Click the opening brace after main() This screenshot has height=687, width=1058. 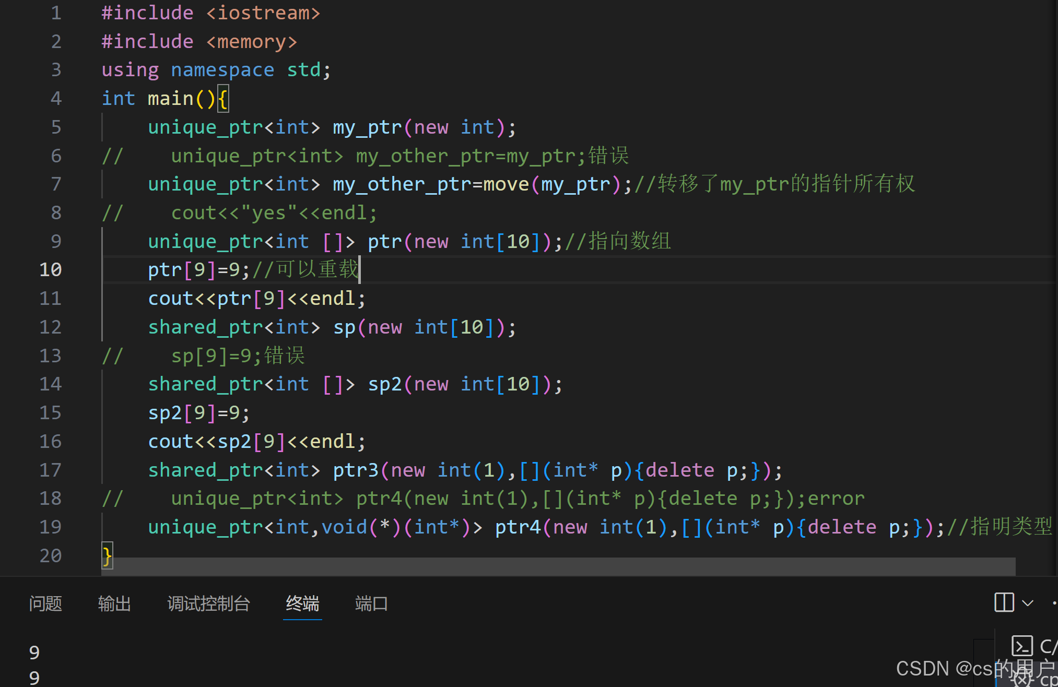[223, 99]
